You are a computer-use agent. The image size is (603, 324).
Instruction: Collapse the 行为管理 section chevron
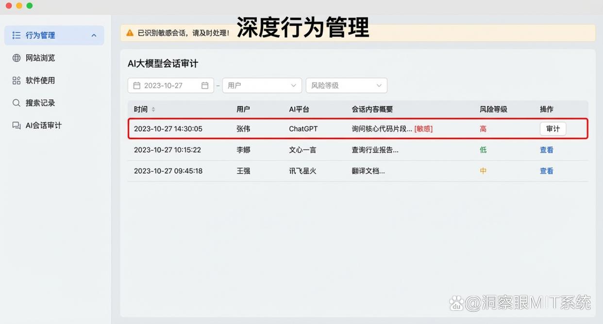click(94, 35)
